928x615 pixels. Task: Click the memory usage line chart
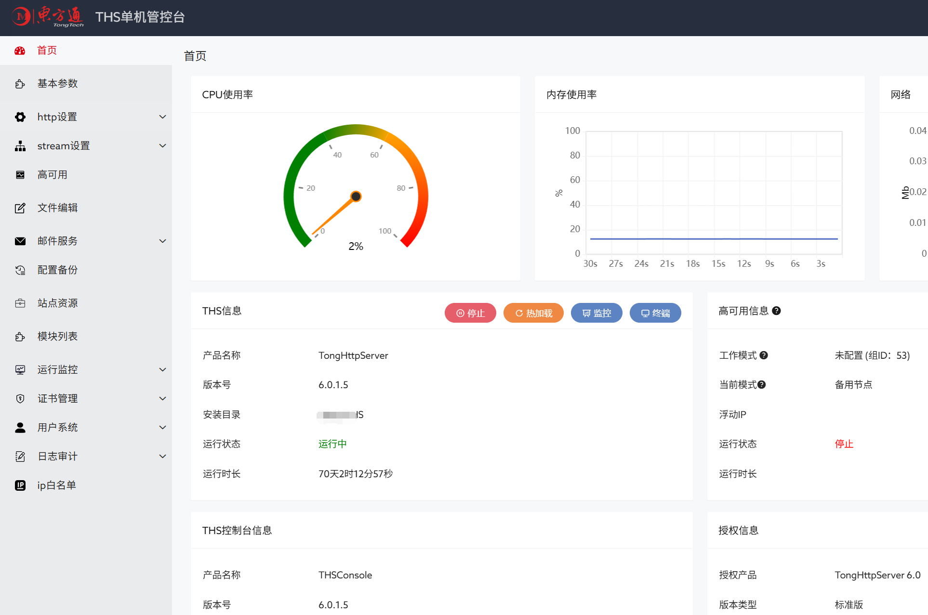714,193
